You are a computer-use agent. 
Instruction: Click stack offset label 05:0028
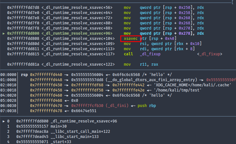pyautogui.click(x=9, y=100)
